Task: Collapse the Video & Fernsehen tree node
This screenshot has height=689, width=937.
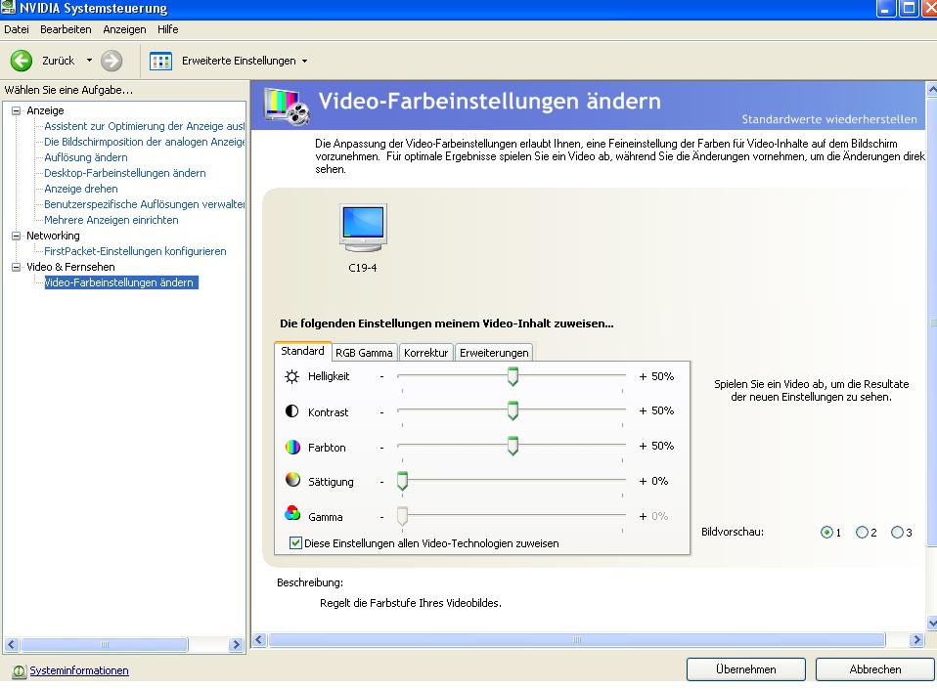Action: (16, 267)
